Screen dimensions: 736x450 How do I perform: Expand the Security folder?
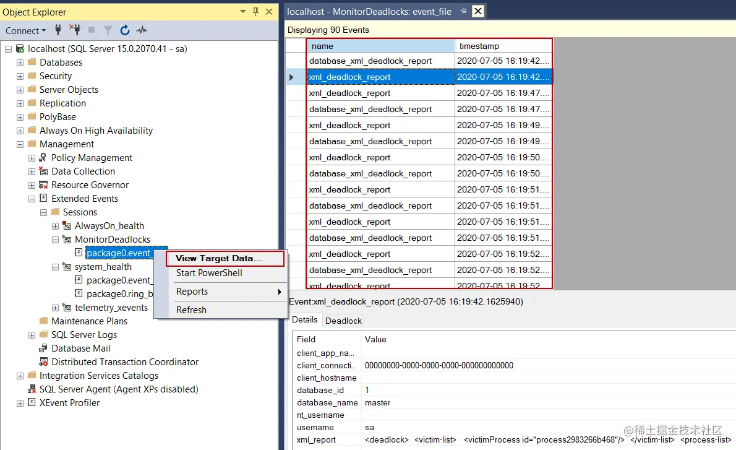pyautogui.click(x=20, y=76)
